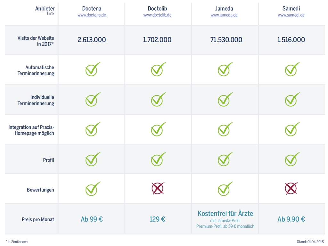The image size is (328, 246).
Task: Click Doctena's checkmark for Automatische Terminerinnerung
Action: coord(93,69)
